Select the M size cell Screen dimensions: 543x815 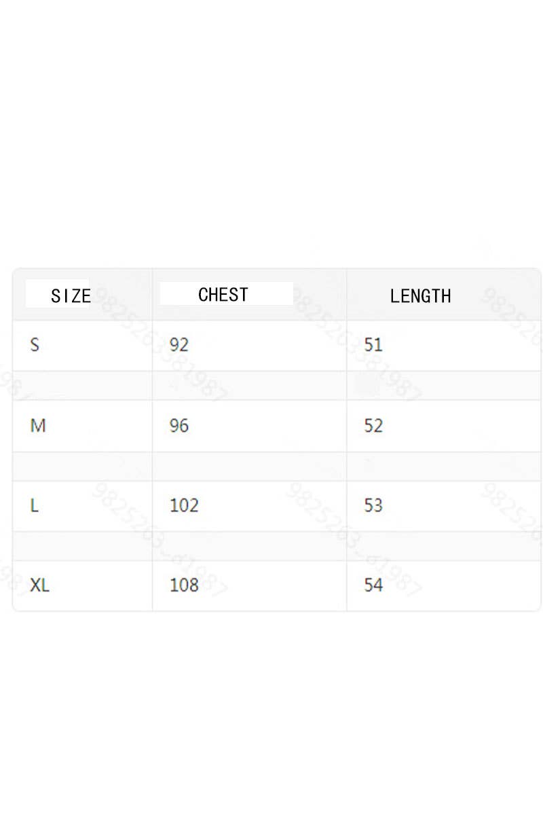(x=38, y=426)
